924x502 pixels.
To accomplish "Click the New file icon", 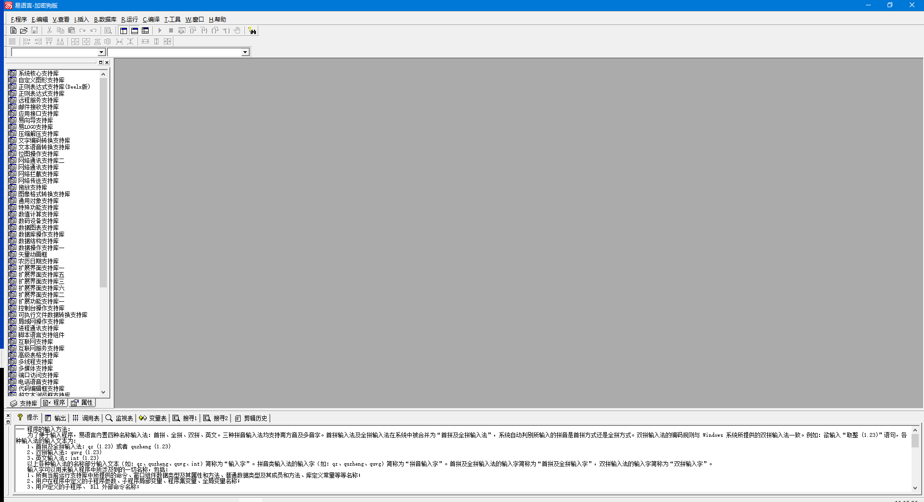I will point(13,30).
